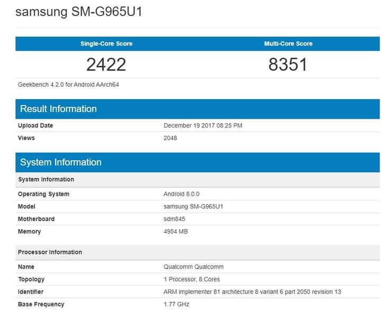
Task: Click the Single-Core Score header
Action: [106, 44]
